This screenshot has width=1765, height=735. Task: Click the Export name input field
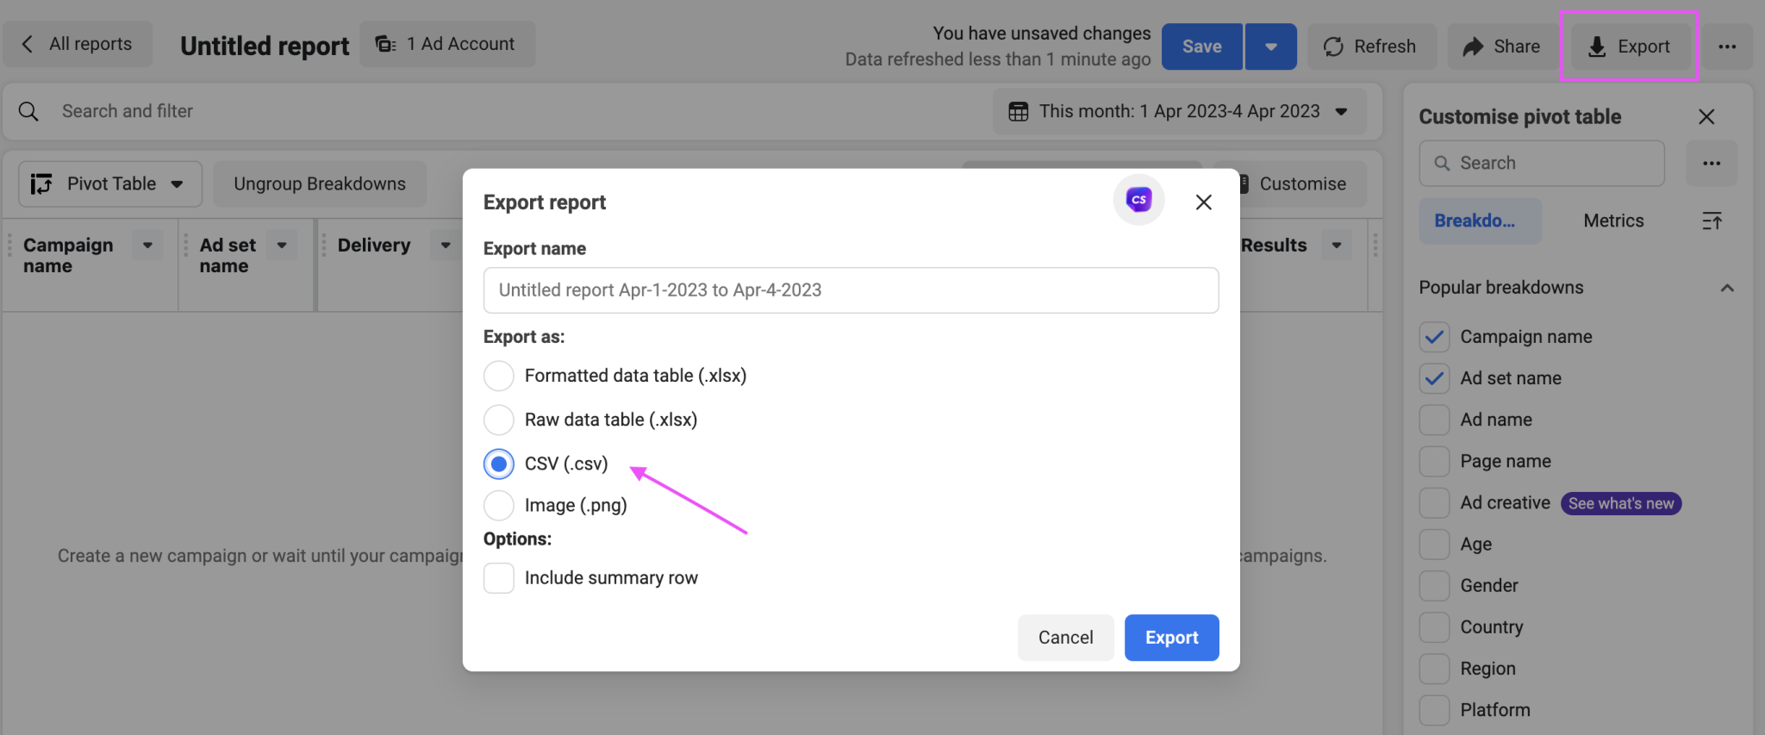pos(851,290)
